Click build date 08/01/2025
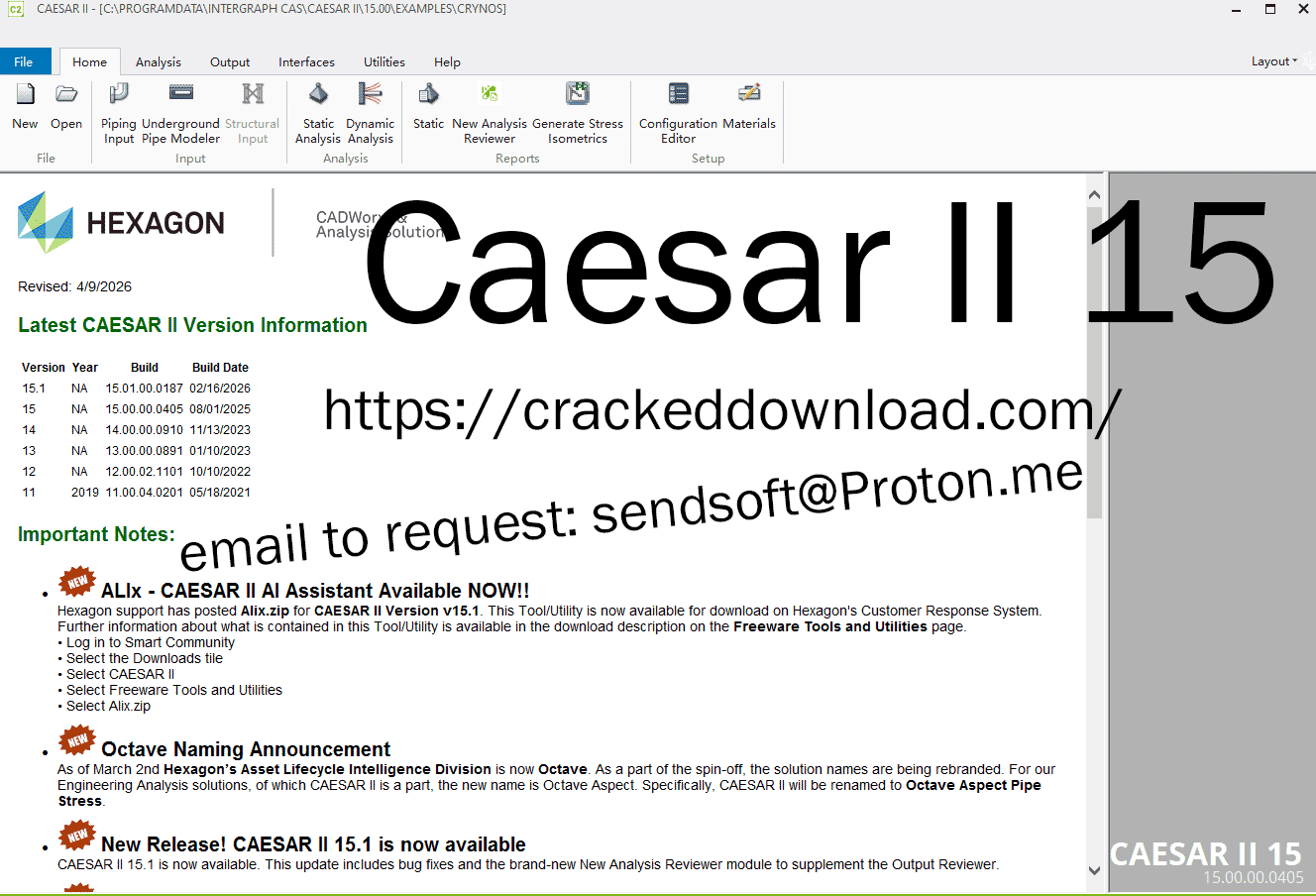 [x=220, y=409]
